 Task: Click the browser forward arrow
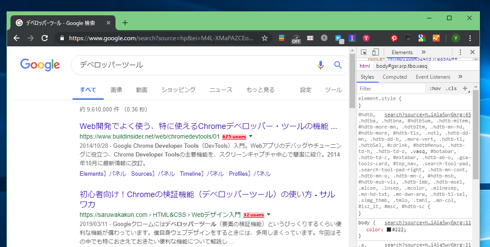point(31,38)
